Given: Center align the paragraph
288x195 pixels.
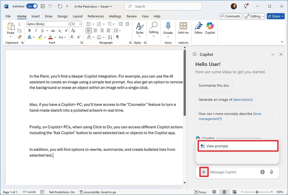Looking at the screenshot, I should (95, 30).
